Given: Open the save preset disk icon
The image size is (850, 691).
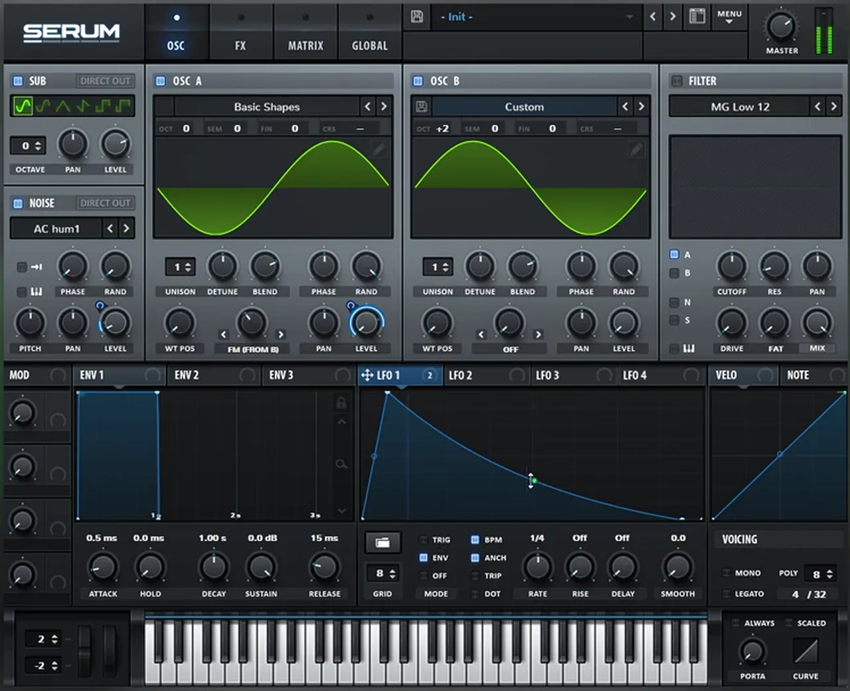Looking at the screenshot, I should (417, 17).
